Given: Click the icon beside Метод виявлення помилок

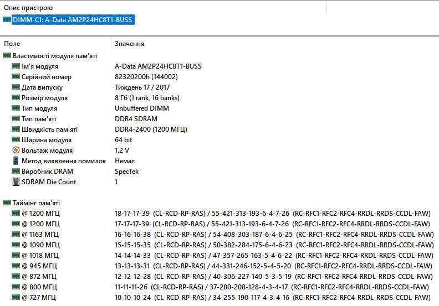Looking at the screenshot, I should coord(16,160).
